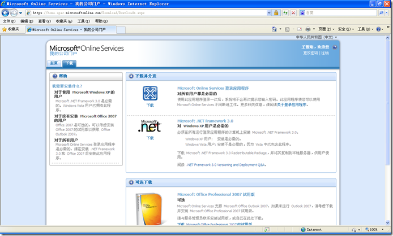Open Microsoft Office Professional 2007 试用版 title link

tap(216, 194)
